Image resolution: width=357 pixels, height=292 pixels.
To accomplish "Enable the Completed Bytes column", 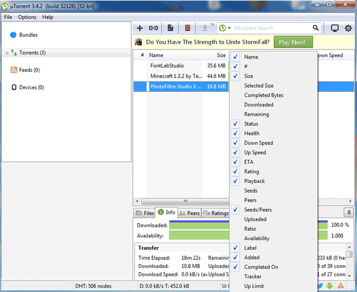I will click(x=273, y=95).
